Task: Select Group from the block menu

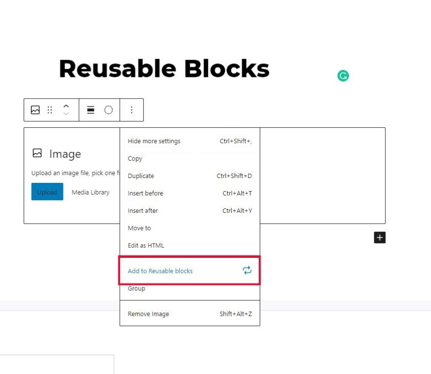Action: point(136,288)
